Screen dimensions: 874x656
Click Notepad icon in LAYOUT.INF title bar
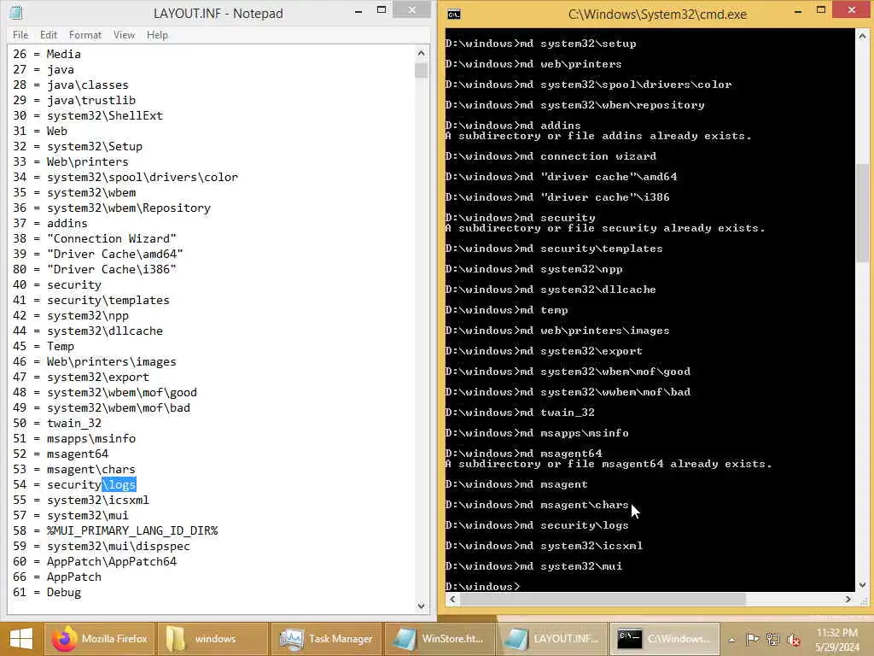click(15, 12)
